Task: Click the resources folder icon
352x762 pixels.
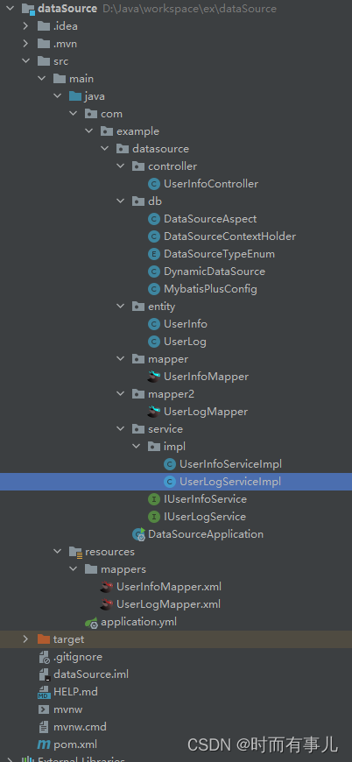Action: (75, 552)
